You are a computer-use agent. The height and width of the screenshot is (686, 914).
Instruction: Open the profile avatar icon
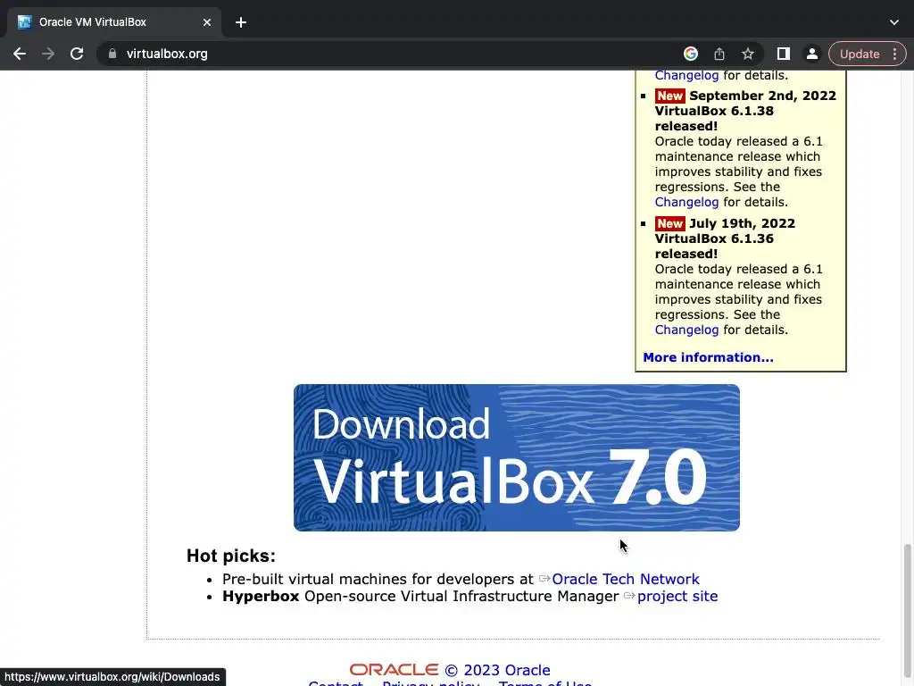812,54
